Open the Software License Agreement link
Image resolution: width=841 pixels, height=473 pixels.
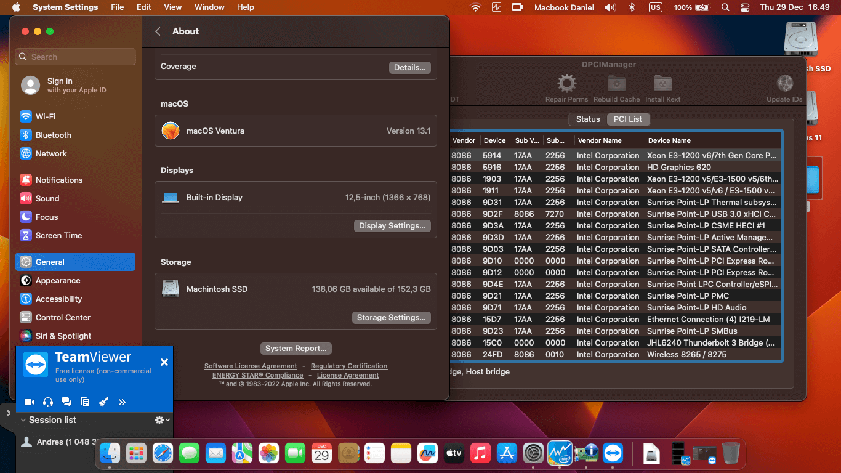[x=251, y=366]
